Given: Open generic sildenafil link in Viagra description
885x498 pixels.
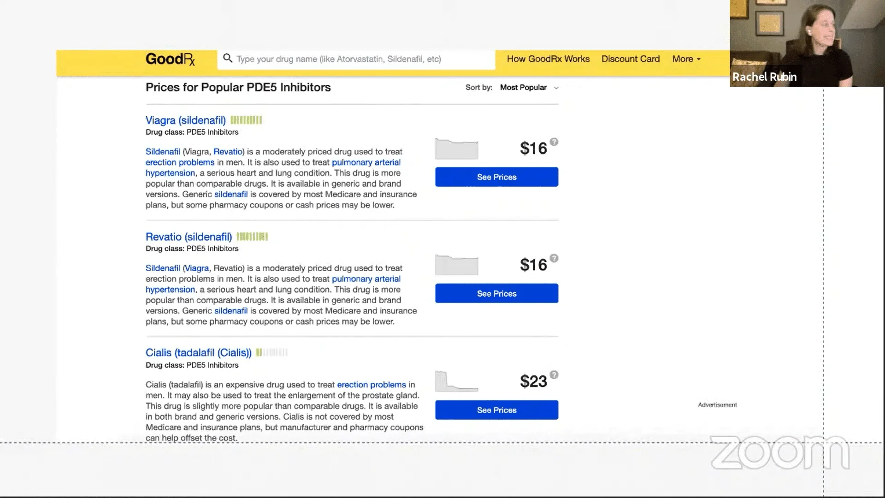Looking at the screenshot, I should 231,195.
